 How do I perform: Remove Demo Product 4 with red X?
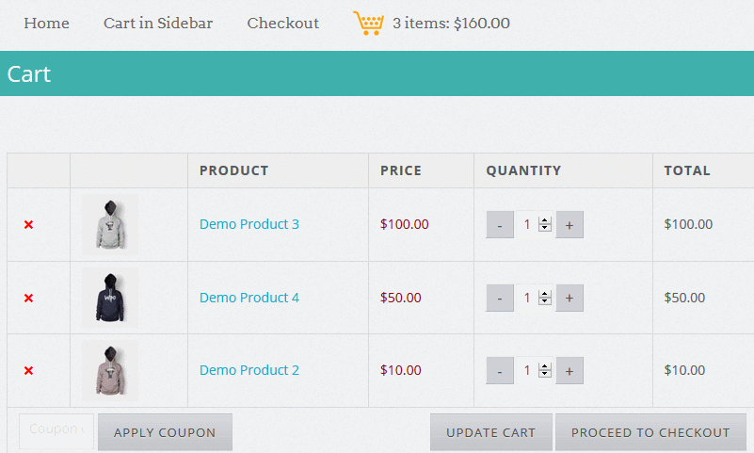pos(28,299)
